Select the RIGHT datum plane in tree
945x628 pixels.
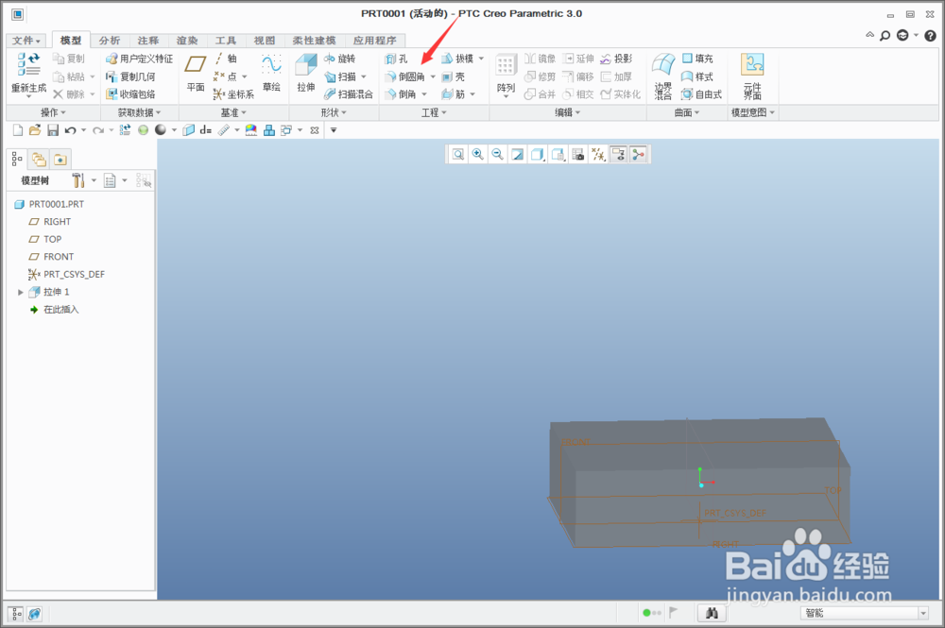coord(51,222)
